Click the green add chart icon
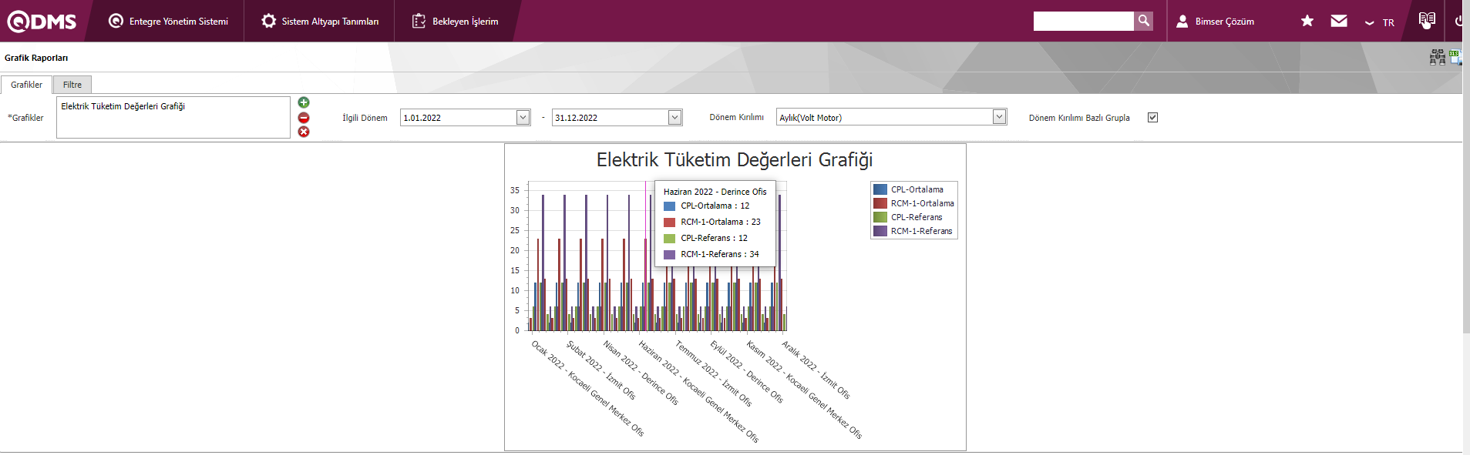The height and width of the screenshot is (455, 1470). point(304,102)
